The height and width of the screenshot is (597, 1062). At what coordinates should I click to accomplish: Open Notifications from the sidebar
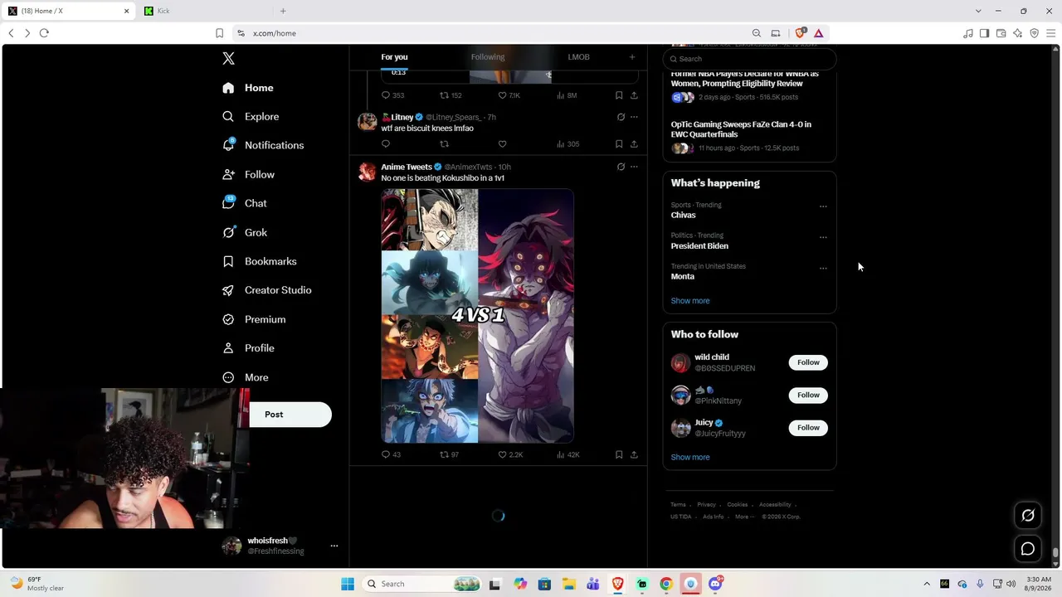point(263,145)
